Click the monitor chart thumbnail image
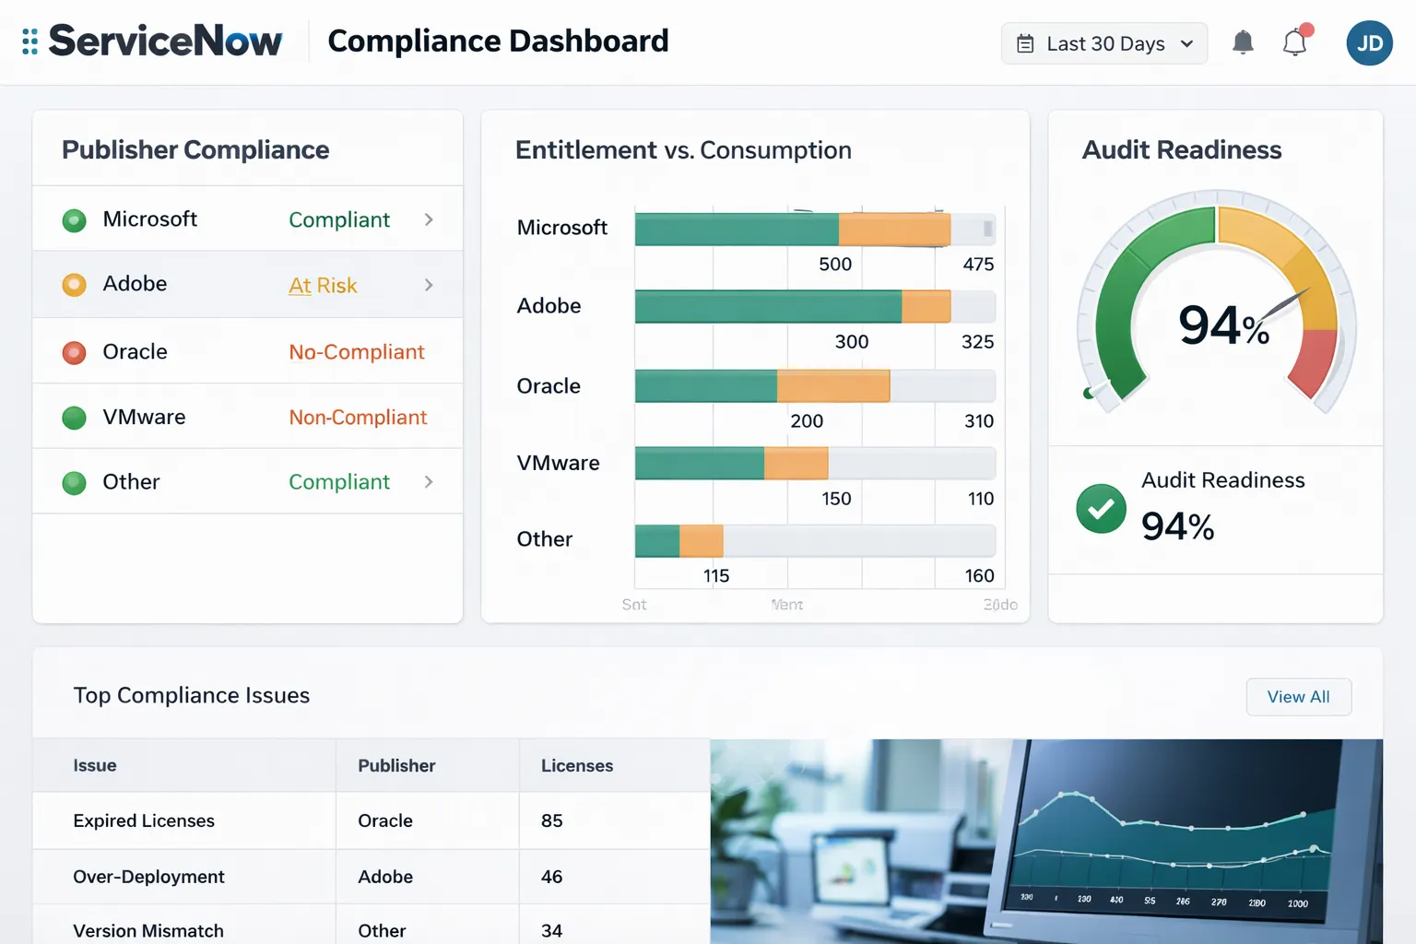 1045,841
